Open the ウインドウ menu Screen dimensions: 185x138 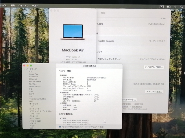click(x=23, y=5)
